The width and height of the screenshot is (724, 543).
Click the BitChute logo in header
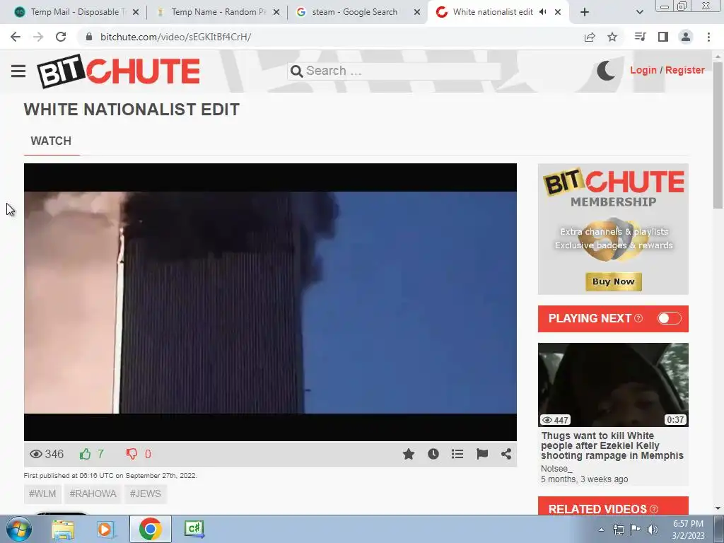(119, 71)
